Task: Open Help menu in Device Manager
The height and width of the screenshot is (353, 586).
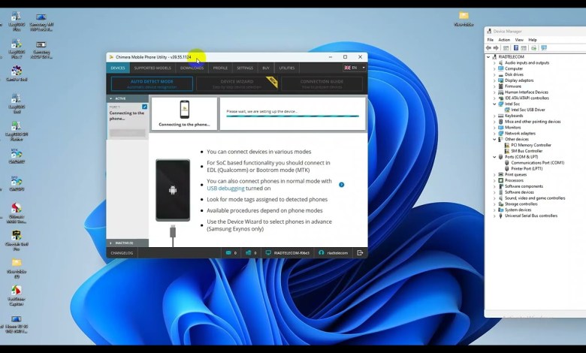Action: pyautogui.click(x=533, y=40)
